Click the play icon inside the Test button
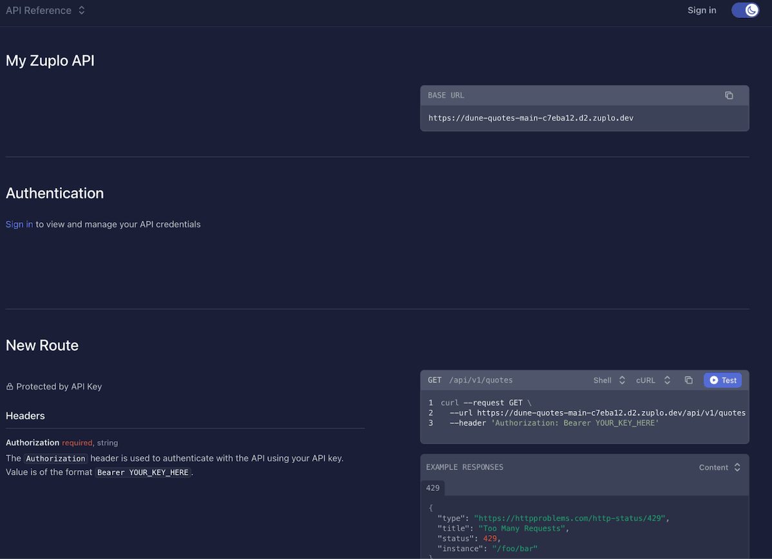Screen dimensions: 772x559 (x=713, y=380)
